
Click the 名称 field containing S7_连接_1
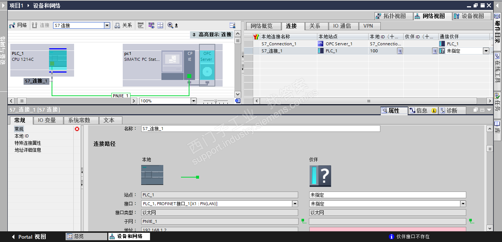(261, 129)
